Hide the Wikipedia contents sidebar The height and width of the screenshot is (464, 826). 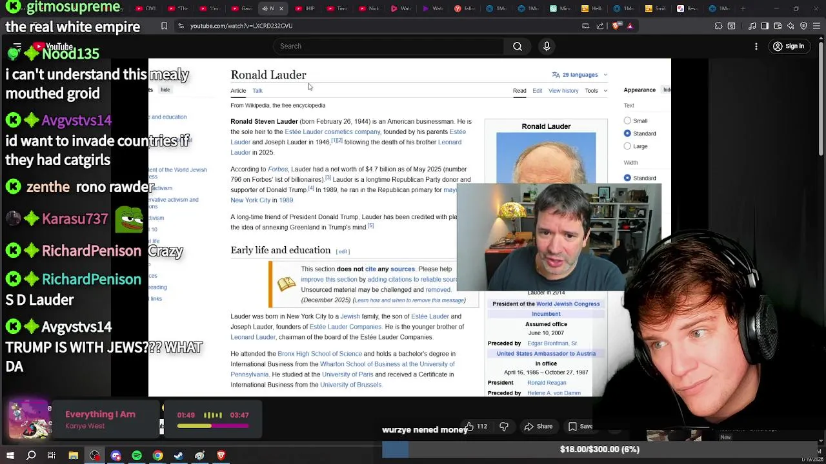(165, 90)
